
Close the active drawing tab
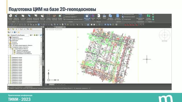click(65, 27)
